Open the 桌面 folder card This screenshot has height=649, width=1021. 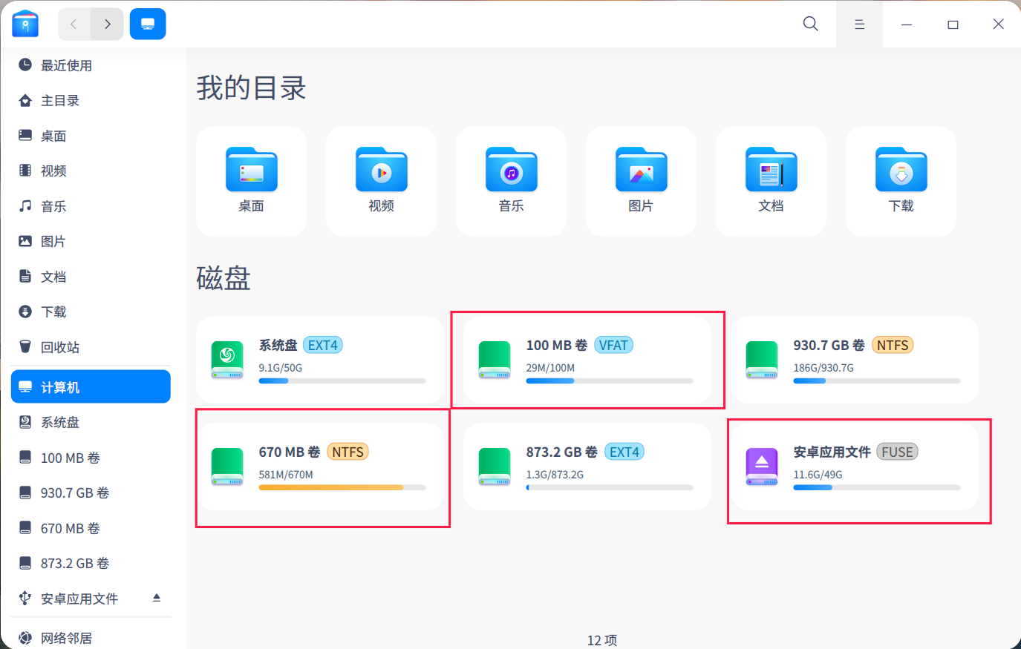point(251,180)
